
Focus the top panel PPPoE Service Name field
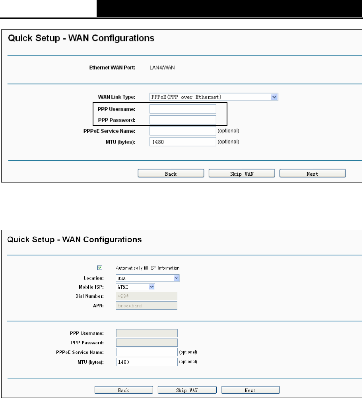click(x=183, y=131)
